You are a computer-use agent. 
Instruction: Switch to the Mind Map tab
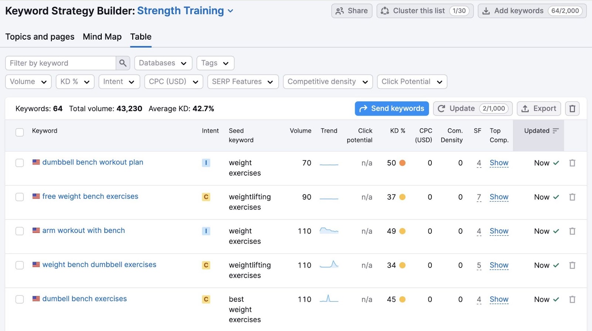click(x=102, y=37)
